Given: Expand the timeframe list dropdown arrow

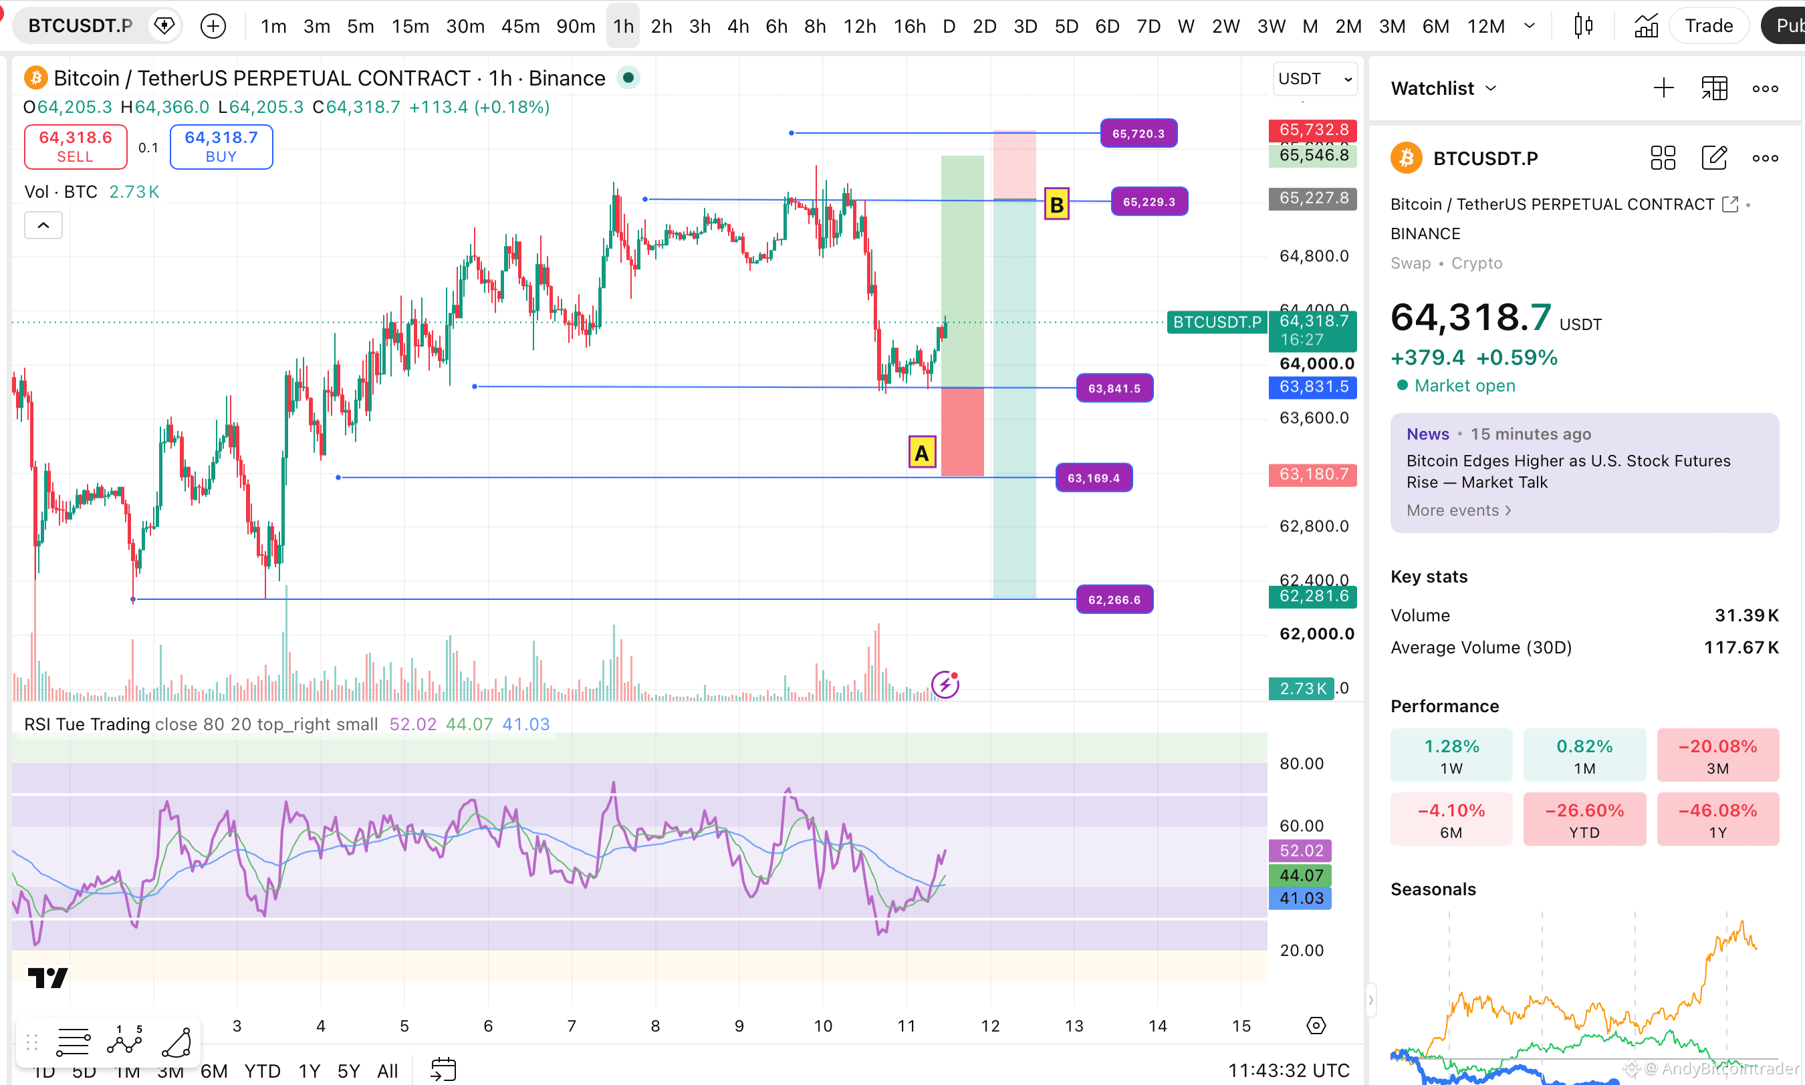Looking at the screenshot, I should pos(1530,26).
